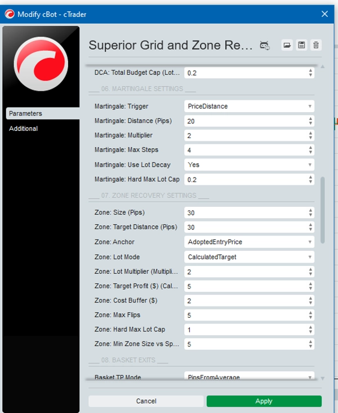Switch to the Additional tab

pos(23,128)
